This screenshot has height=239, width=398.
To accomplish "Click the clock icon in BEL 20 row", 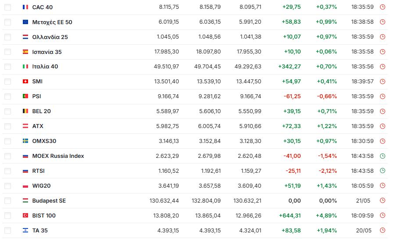I will [382, 111].
